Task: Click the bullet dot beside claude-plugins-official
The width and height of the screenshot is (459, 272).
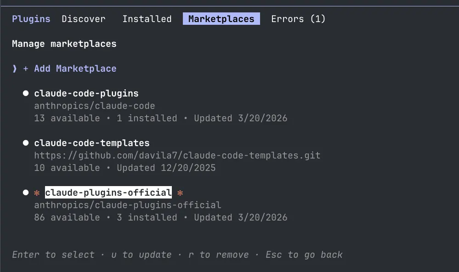Action: (26, 193)
